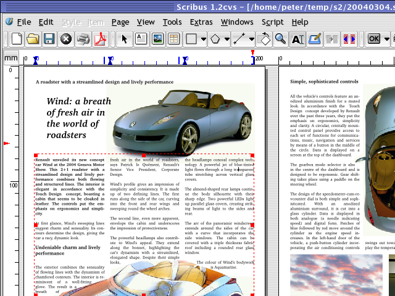Expand the line tool dropdown arrow
395x296 pixels.
pyautogui.click(x=252, y=39)
